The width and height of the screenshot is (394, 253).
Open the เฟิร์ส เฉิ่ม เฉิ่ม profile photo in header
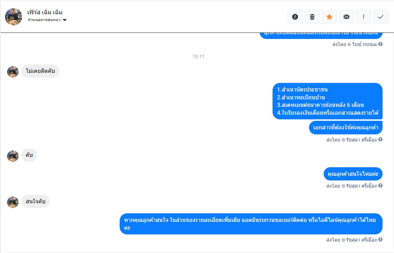[x=14, y=16]
